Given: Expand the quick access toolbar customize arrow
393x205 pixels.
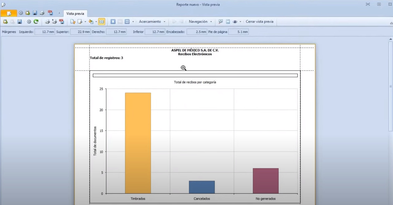Looking at the screenshot, I should coord(59,13).
